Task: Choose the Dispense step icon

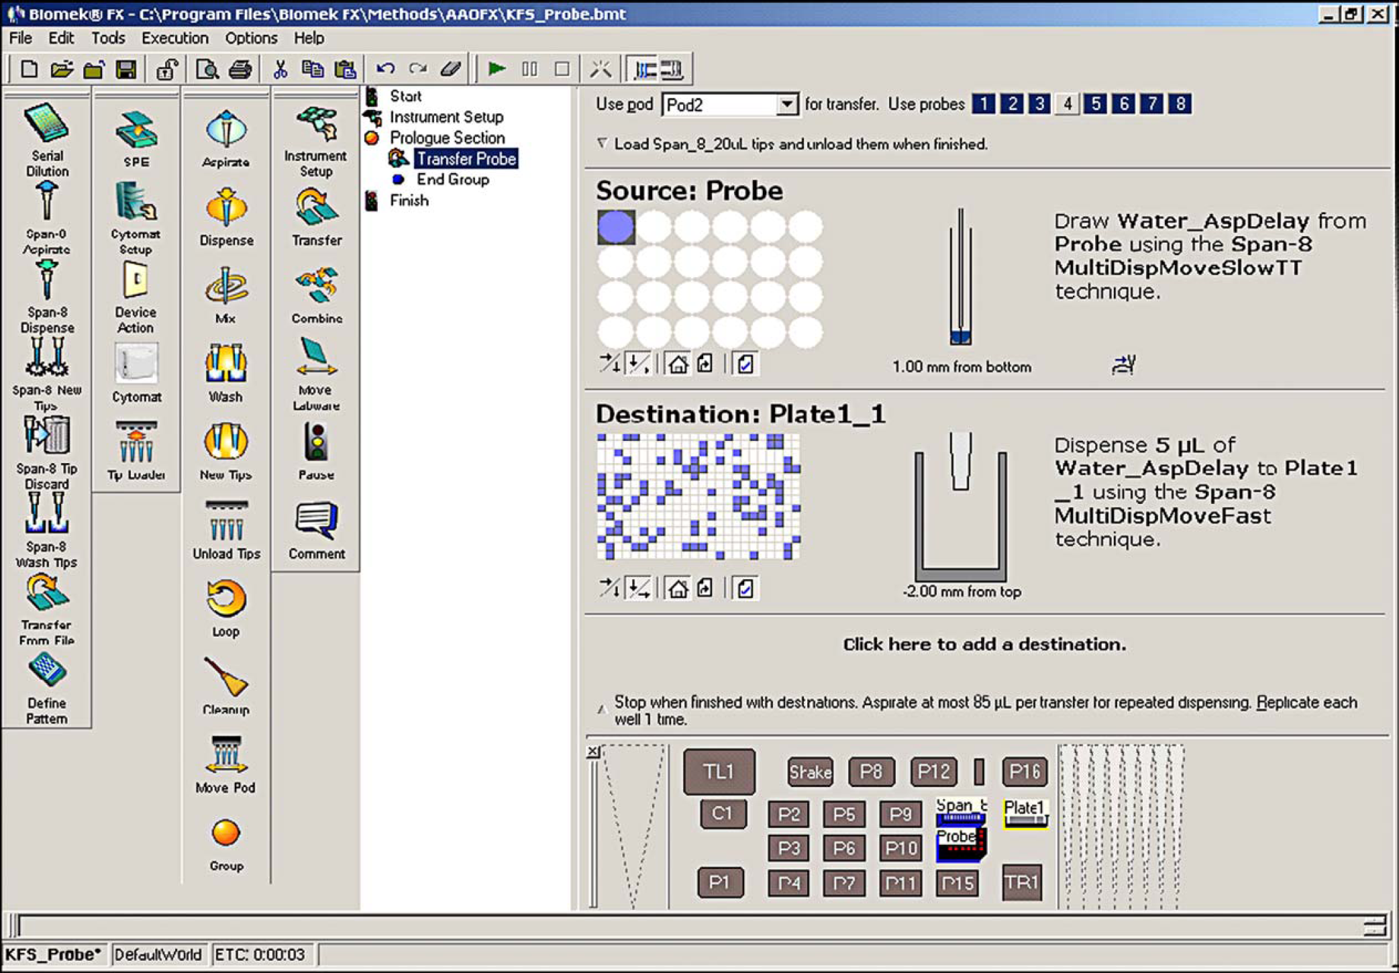Action: point(226,217)
